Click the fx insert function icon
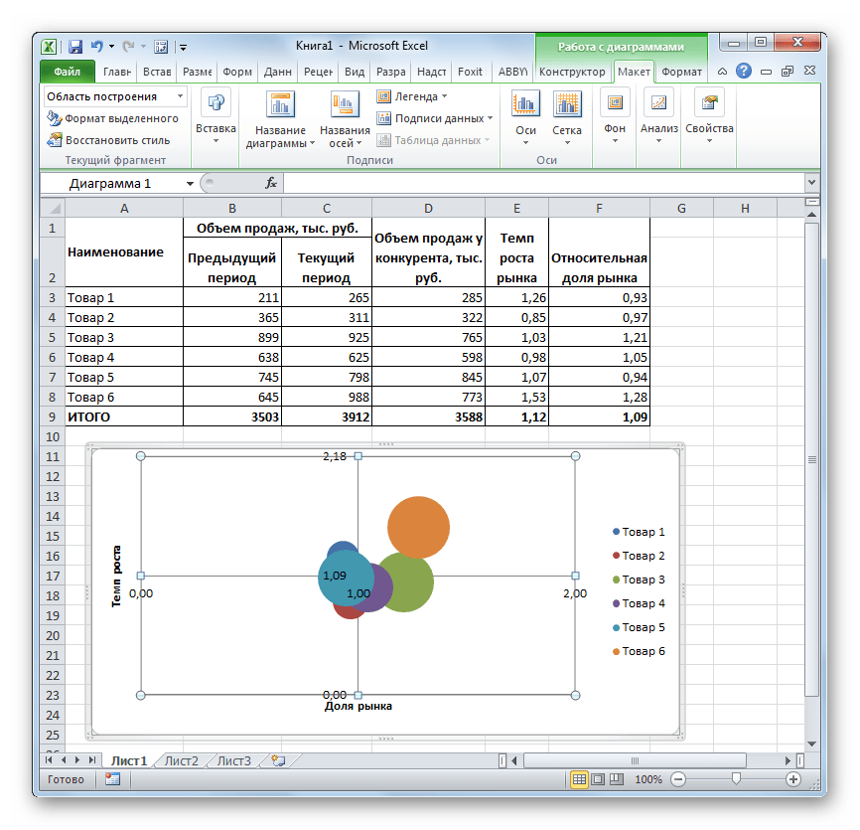The image size is (860, 830). 271,183
